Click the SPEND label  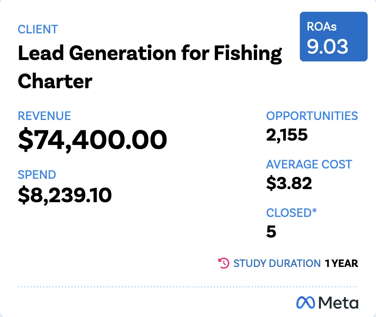(x=37, y=175)
